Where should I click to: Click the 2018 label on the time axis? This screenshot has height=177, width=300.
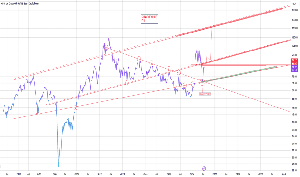tap(19, 174)
